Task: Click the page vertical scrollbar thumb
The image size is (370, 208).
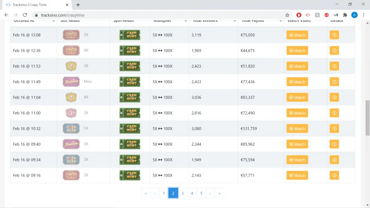Action: [367, 118]
